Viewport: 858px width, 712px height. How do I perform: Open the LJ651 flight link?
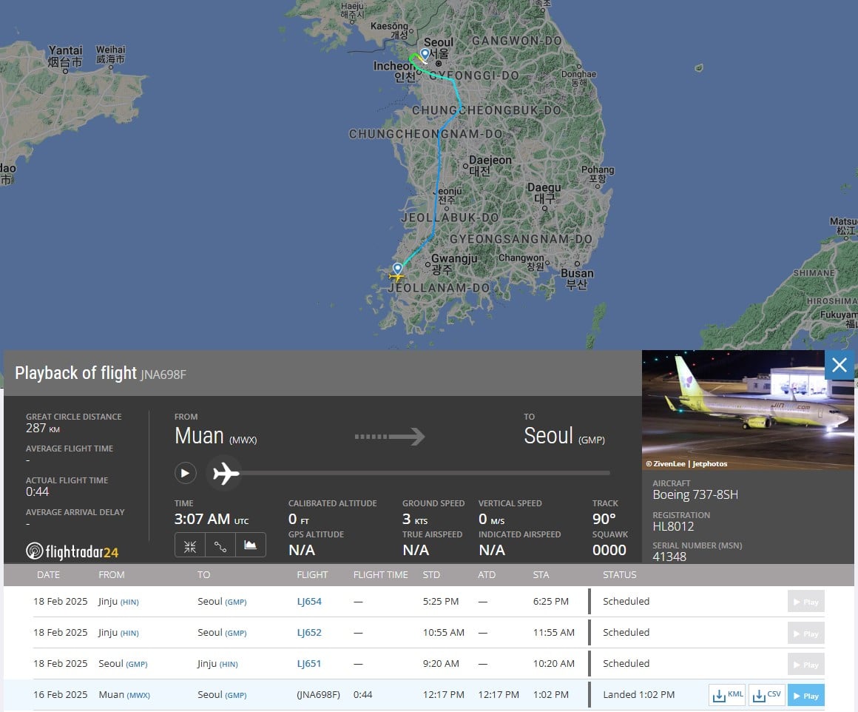pos(308,664)
